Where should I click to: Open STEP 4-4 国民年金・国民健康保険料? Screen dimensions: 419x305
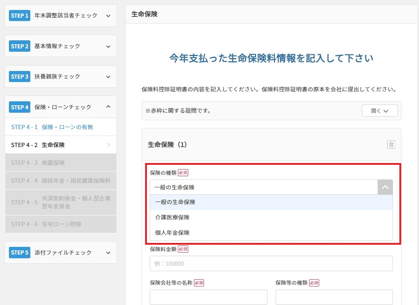coord(61,181)
